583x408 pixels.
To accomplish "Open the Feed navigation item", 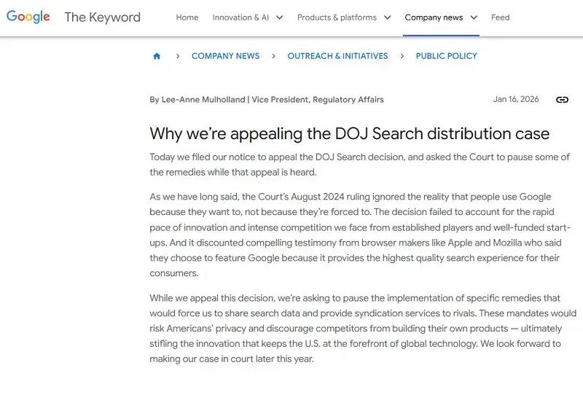I will tap(501, 17).
